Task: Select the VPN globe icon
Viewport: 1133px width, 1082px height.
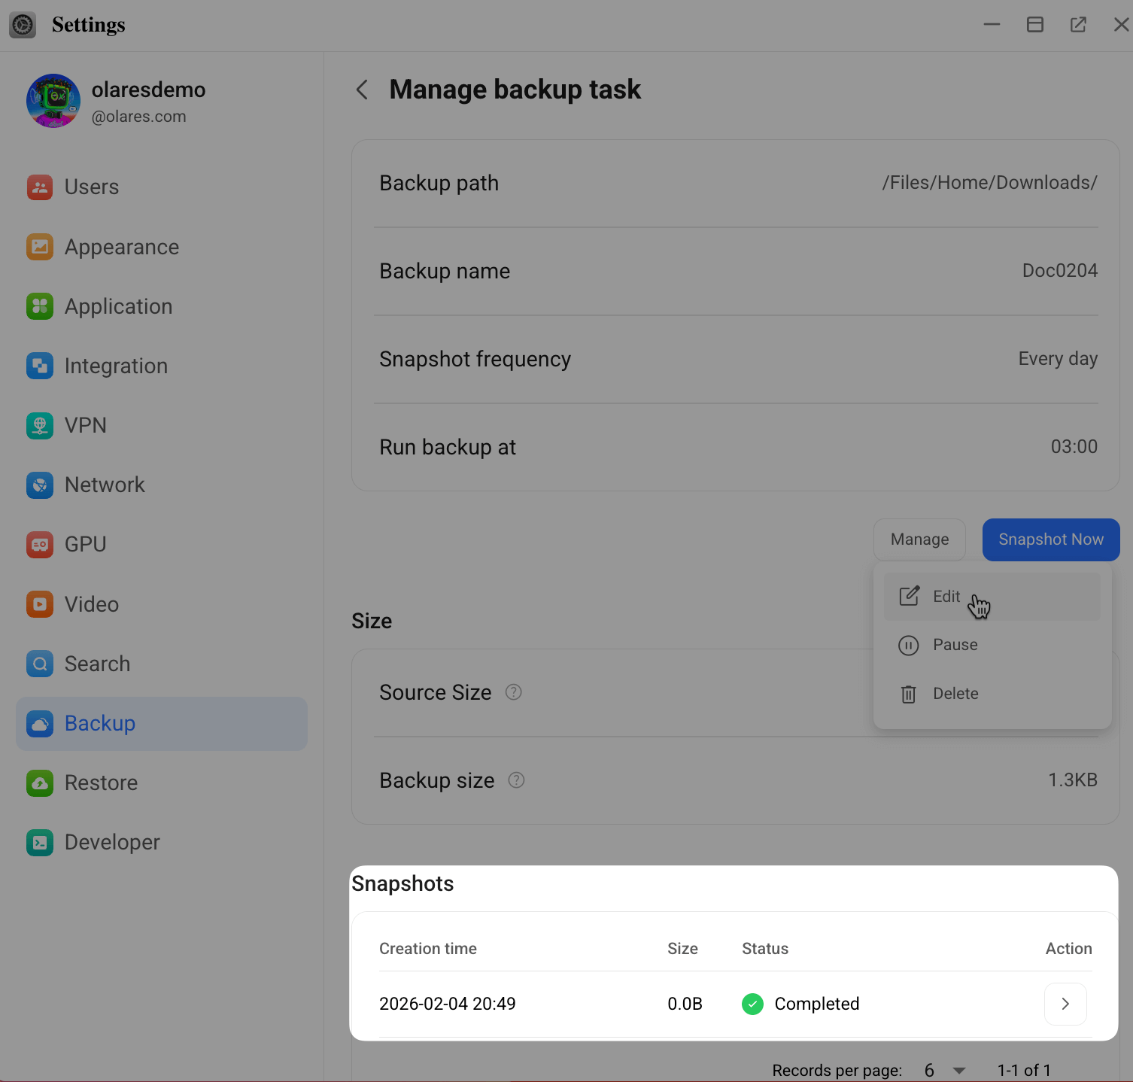Action: pyautogui.click(x=40, y=426)
